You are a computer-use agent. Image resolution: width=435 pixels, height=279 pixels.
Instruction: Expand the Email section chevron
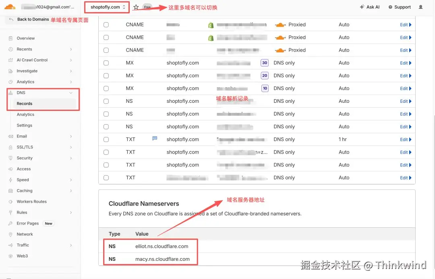point(71,136)
